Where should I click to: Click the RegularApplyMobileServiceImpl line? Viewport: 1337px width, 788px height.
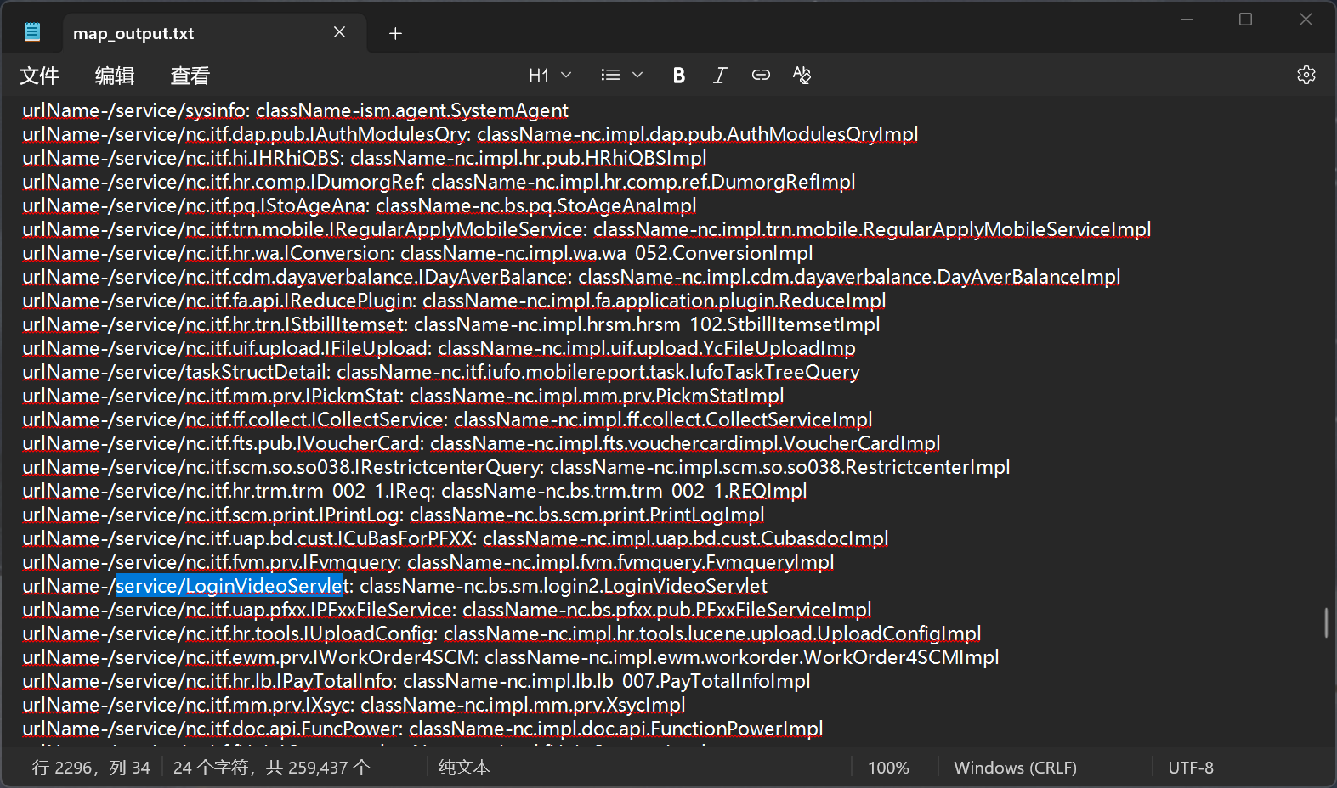click(586, 229)
